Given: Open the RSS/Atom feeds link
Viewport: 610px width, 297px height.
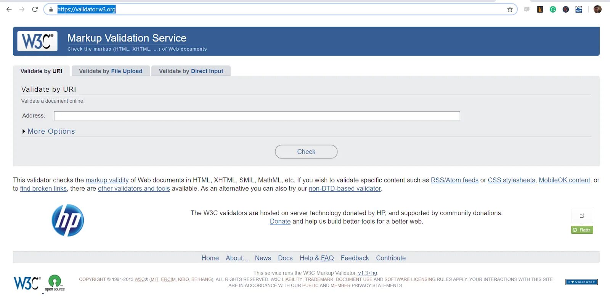Looking at the screenshot, I should (x=454, y=180).
